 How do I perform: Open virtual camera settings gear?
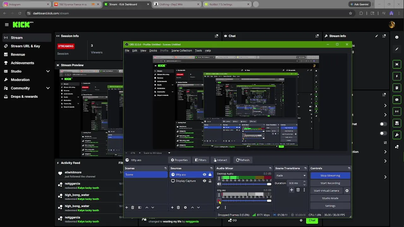[347, 191]
